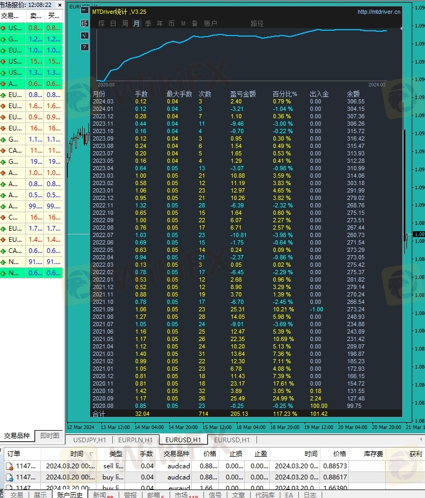Click the up arrow icon of N... 91... row
This screenshot has height=498, width=425.
click(3, 262)
